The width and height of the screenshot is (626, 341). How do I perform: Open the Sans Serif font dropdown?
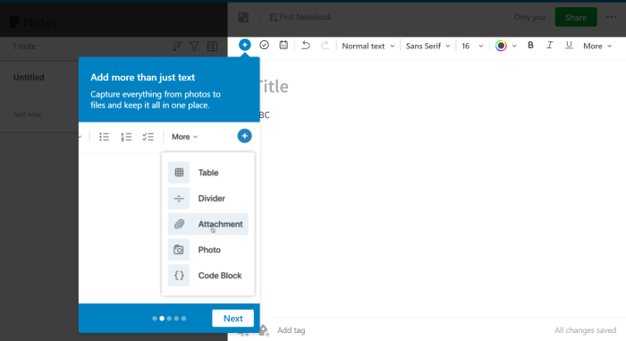[428, 46]
